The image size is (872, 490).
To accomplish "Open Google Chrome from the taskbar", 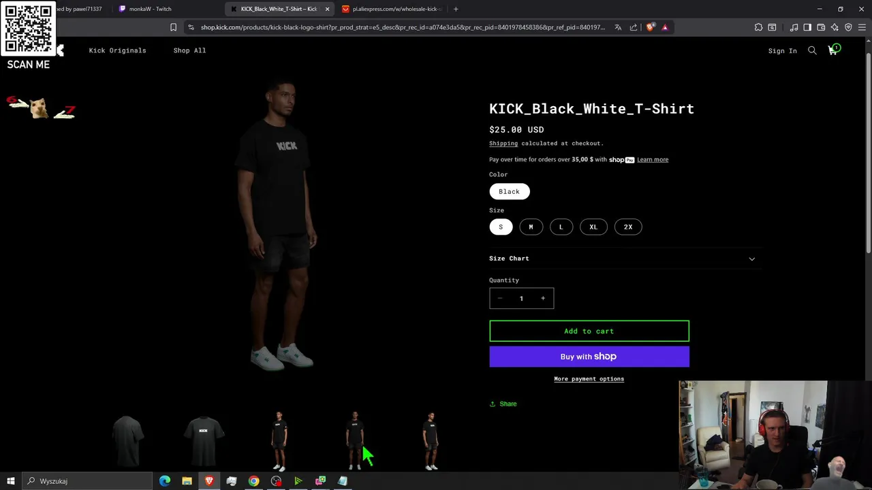I will [253, 481].
